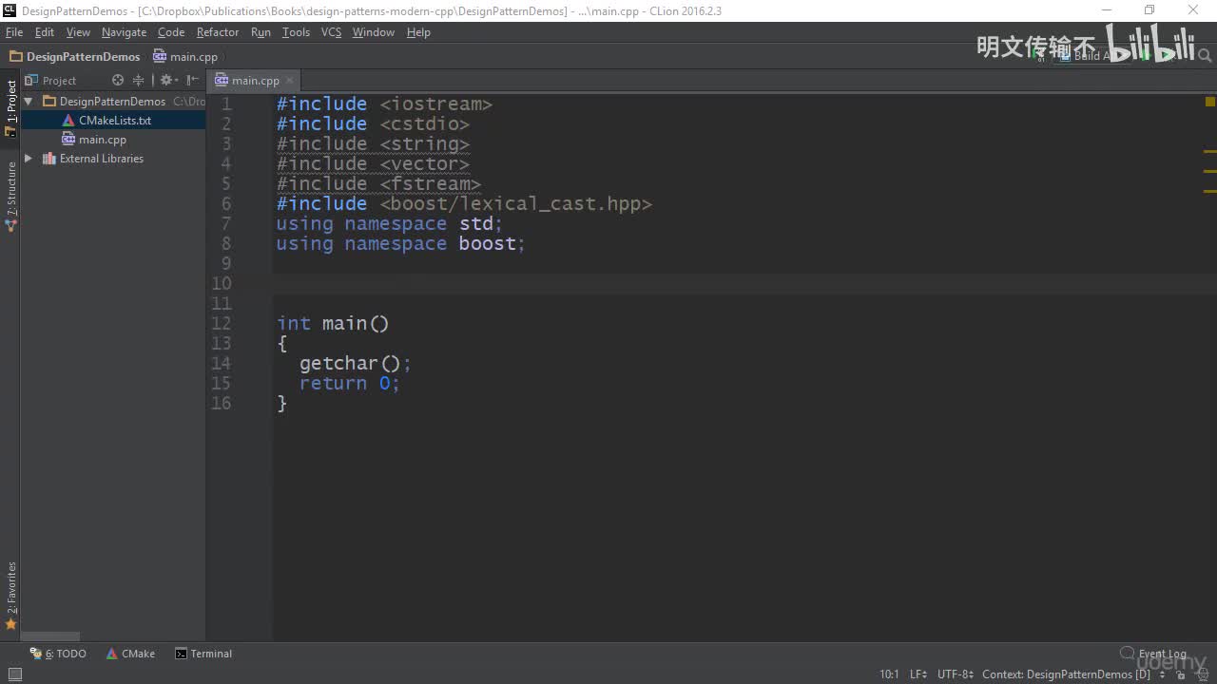The image size is (1217, 684).
Task: Click the folder icon in the navigation breadcrumb
Action: point(16,57)
